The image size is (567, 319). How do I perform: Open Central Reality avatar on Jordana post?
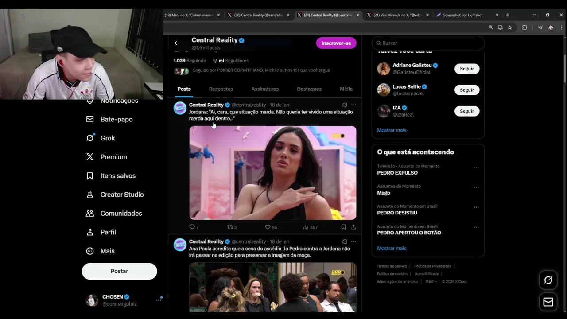tap(180, 108)
